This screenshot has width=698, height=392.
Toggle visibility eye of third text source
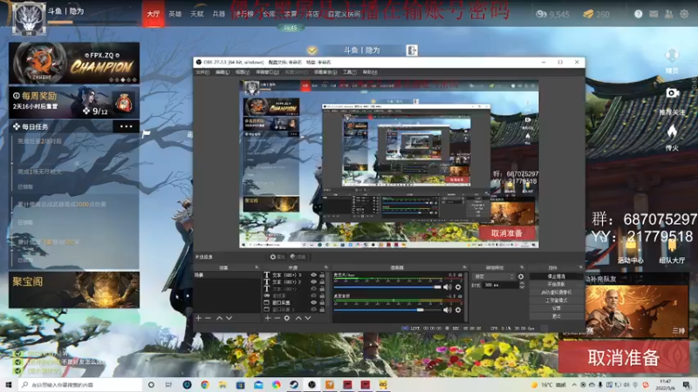pos(314,289)
